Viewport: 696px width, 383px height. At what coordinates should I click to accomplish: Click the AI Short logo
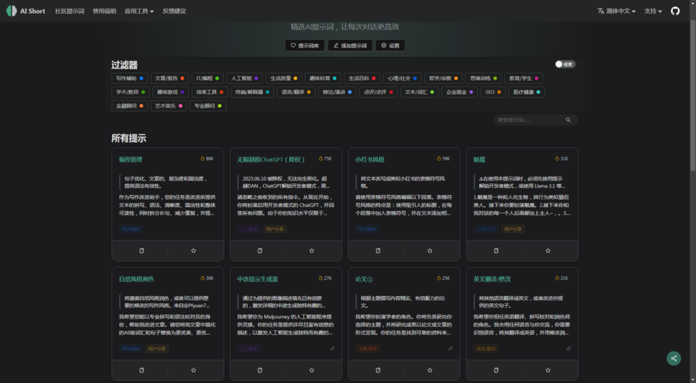point(27,11)
